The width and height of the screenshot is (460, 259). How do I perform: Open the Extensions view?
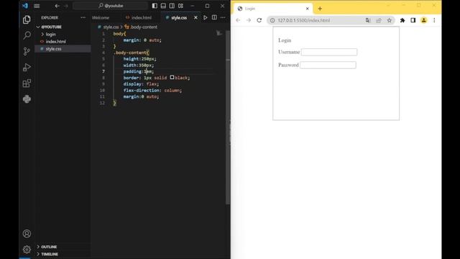point(27,83)
